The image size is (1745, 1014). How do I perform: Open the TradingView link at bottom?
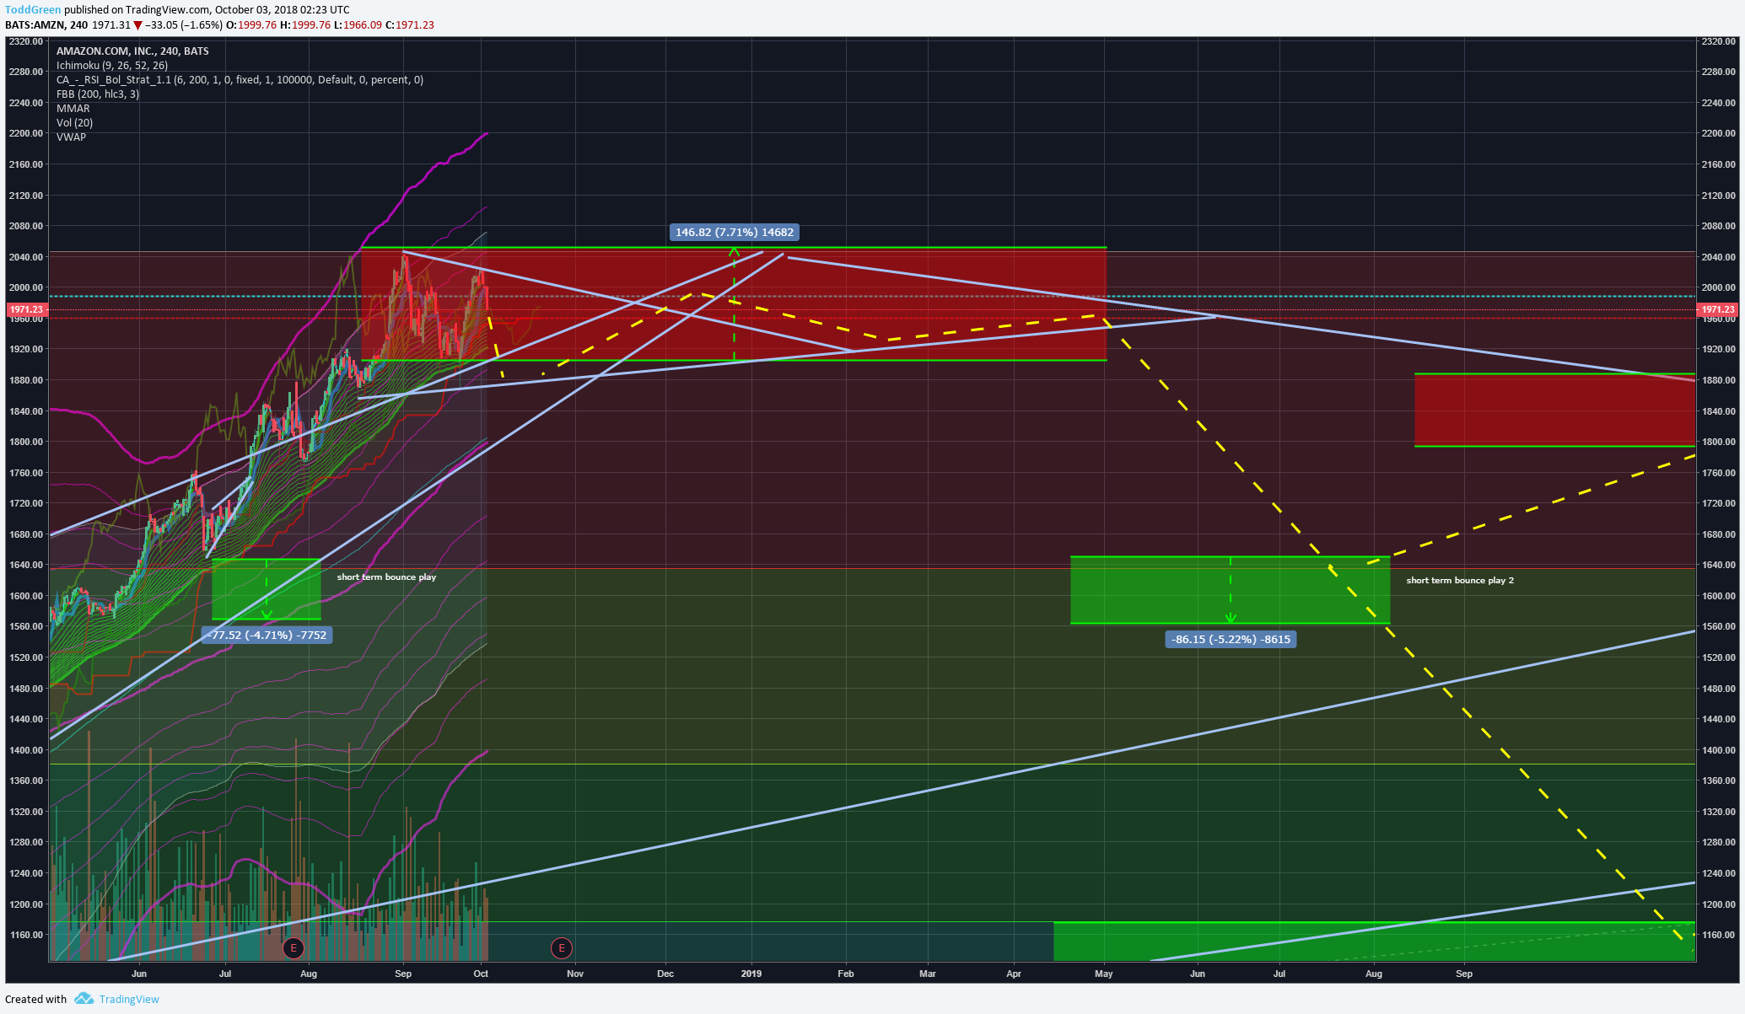click(129, 999)
